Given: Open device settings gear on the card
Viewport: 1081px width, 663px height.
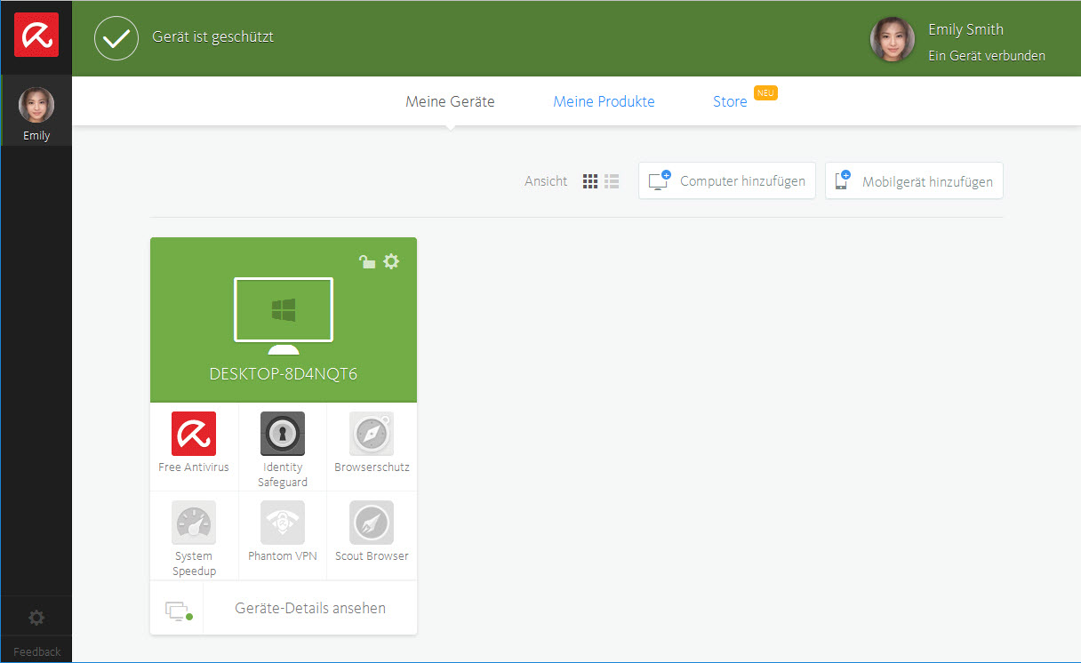Looking at the screenshot, I should tap(391, 261).
